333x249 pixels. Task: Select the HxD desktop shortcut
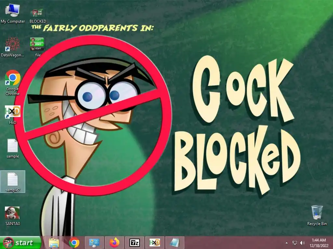click(13, 115)
